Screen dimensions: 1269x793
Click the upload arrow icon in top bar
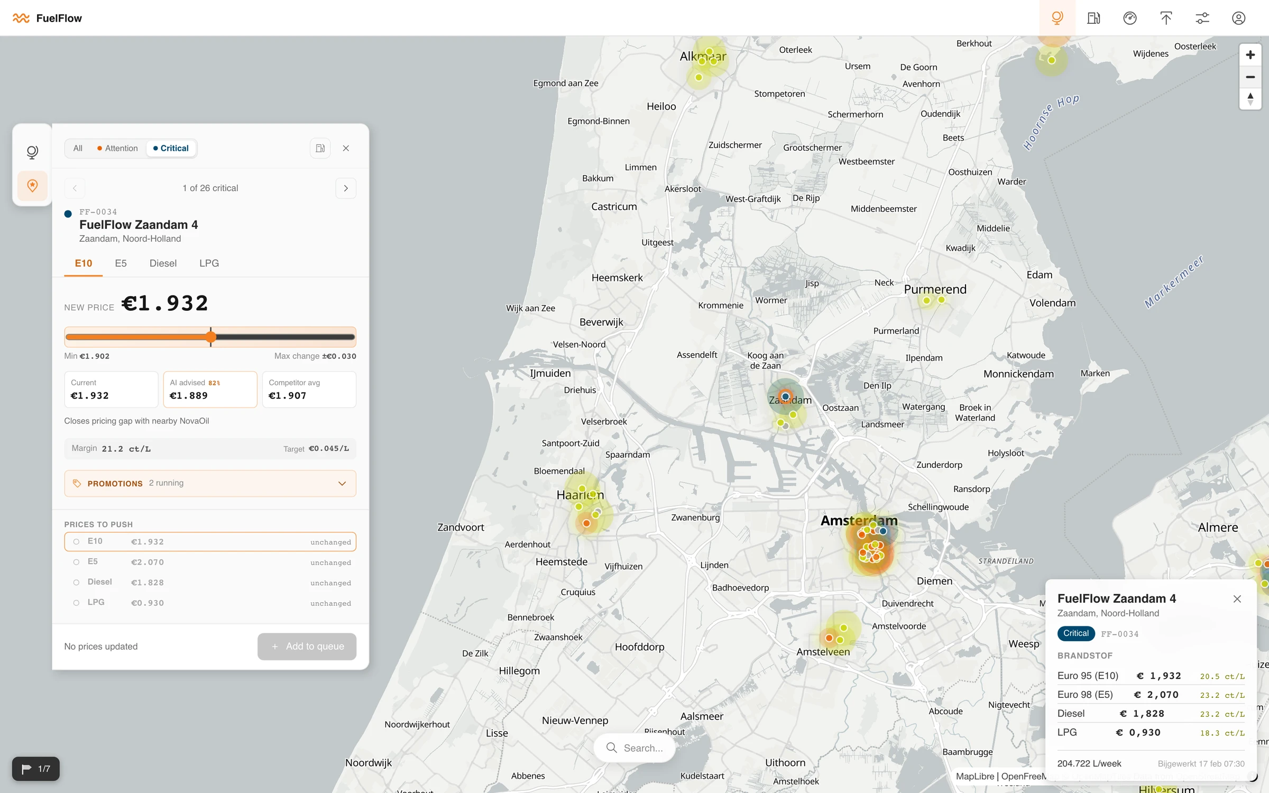[1166, 18]
